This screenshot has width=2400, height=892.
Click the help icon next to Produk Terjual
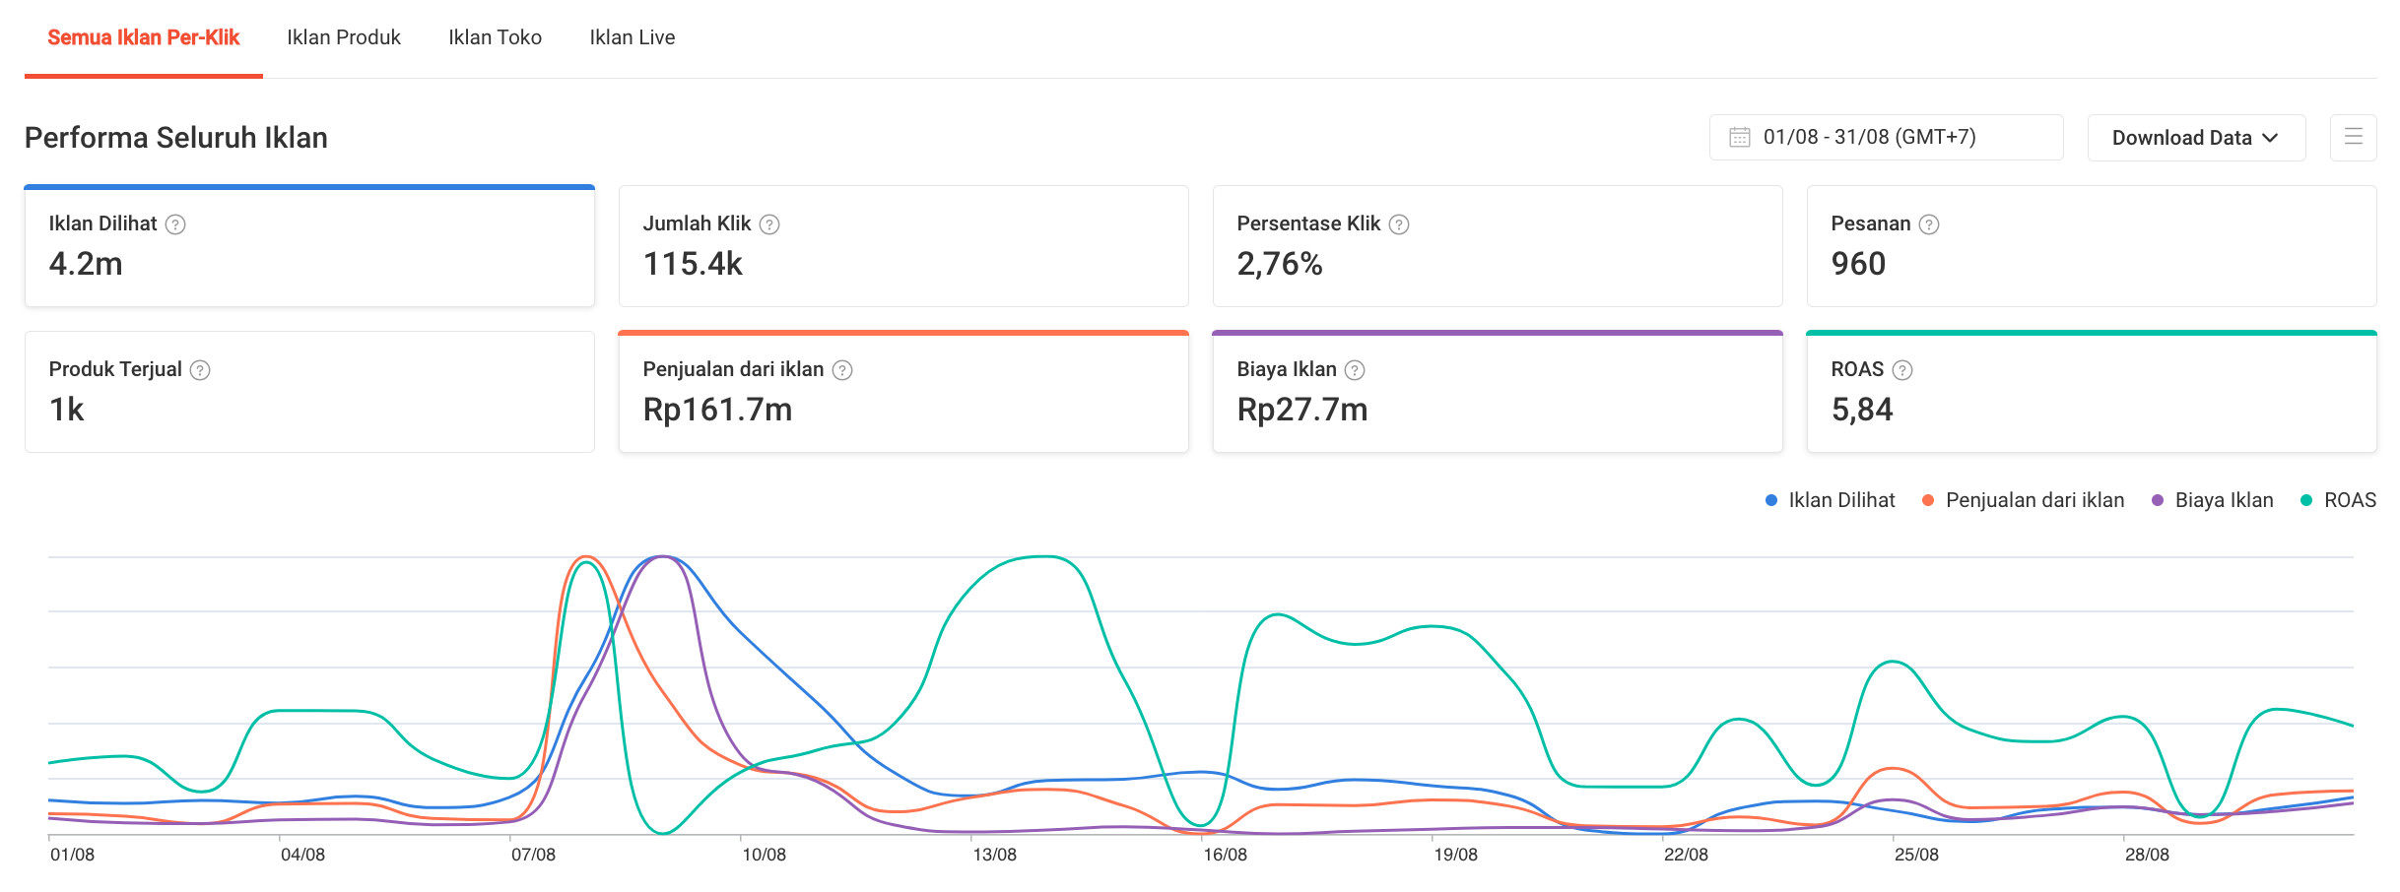coord(200,370)
